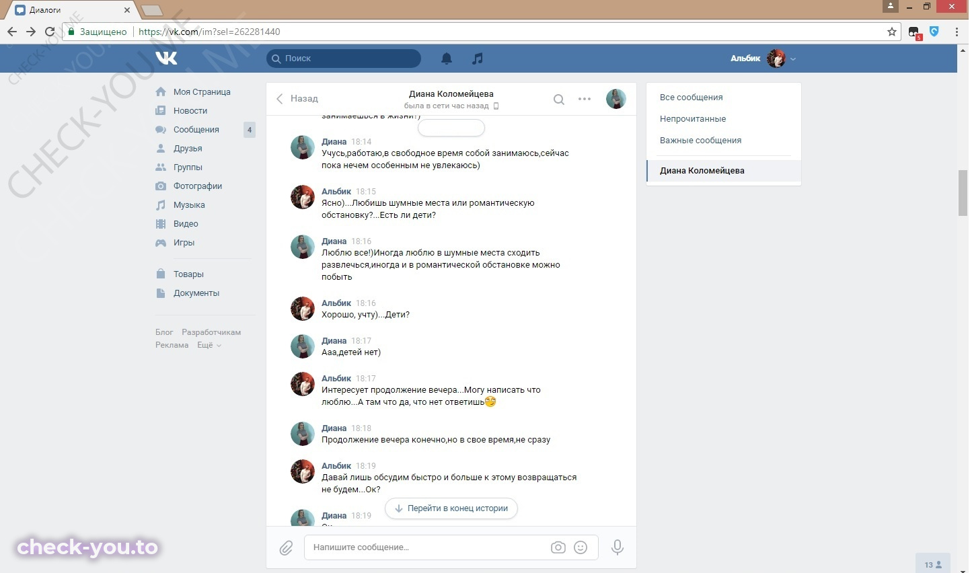Record a voice message with the microphone
The height and width of the screenshot is (573, 970).
(x=617, y=547)
